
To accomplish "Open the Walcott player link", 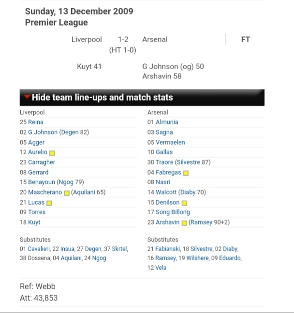I will click(x=166, y=193).
